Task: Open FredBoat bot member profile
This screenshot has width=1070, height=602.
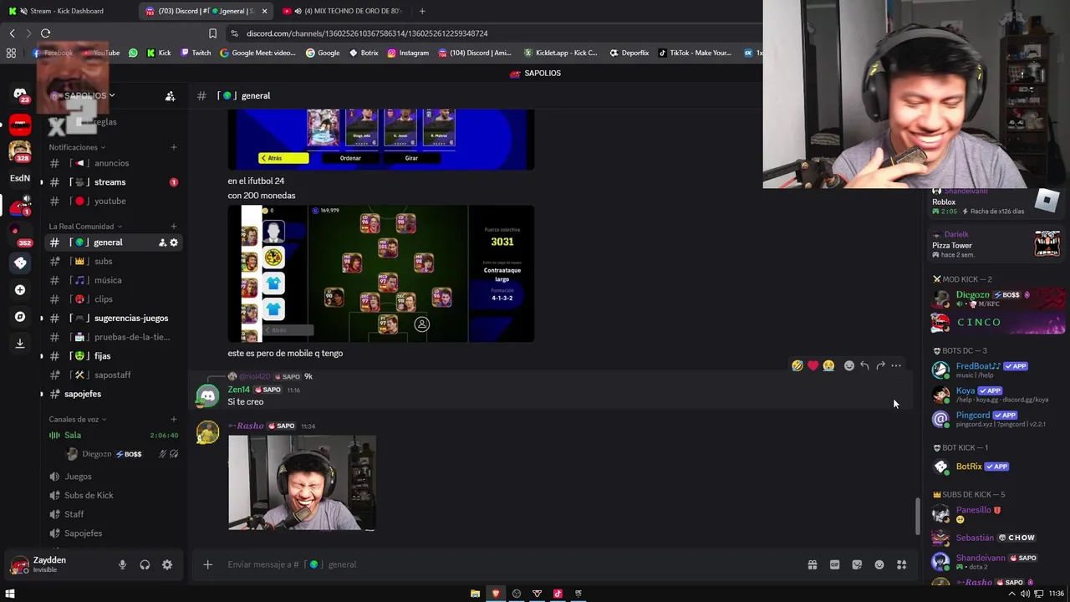Action: coord(997,370)
